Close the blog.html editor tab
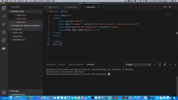The width and height of the screenshot is (178, 100). 98,7
